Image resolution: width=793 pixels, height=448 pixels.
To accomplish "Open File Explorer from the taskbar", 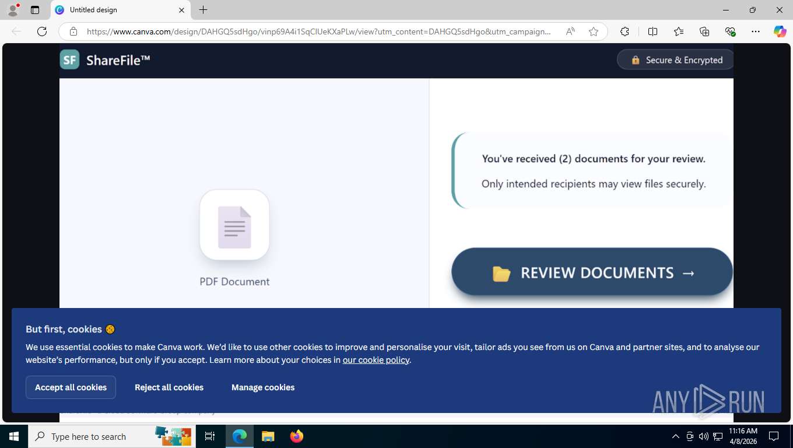I will pyautogui.click(x=268, y=436).
